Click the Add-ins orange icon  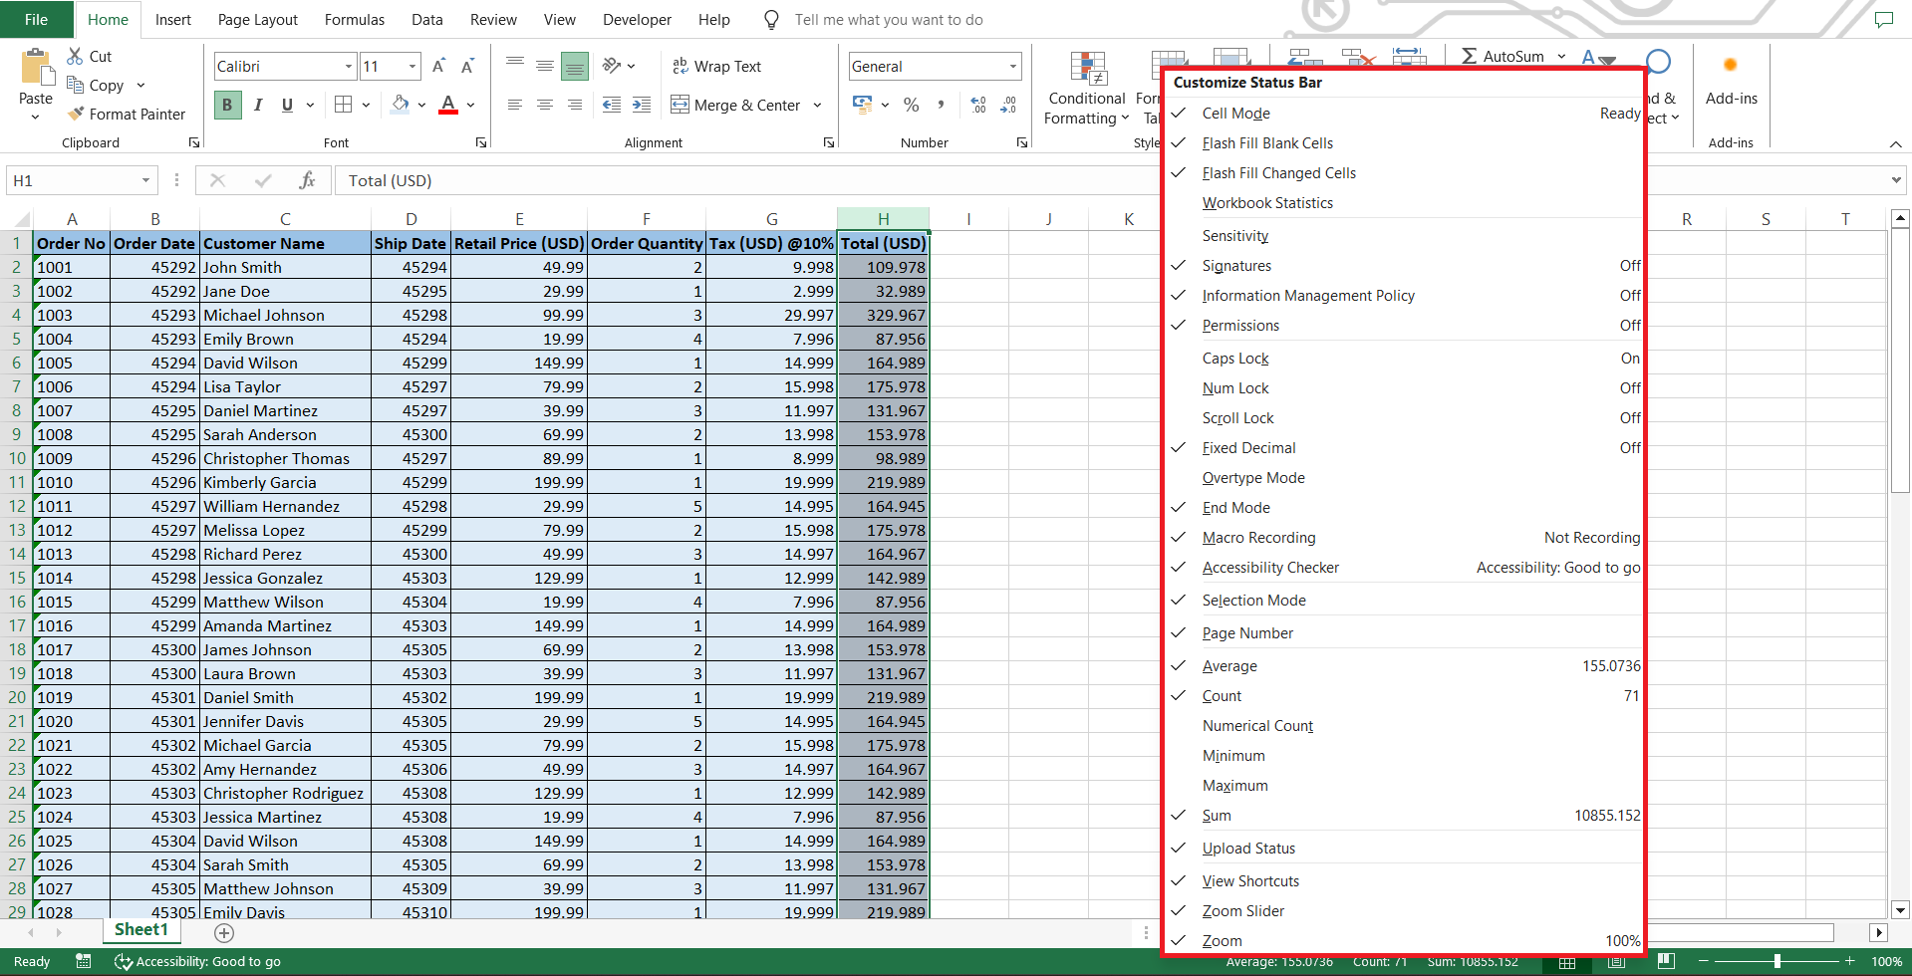tap(1731, 65)
